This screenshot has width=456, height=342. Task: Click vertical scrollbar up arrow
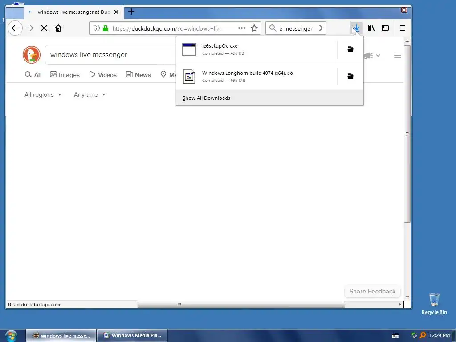coord(407,41)
